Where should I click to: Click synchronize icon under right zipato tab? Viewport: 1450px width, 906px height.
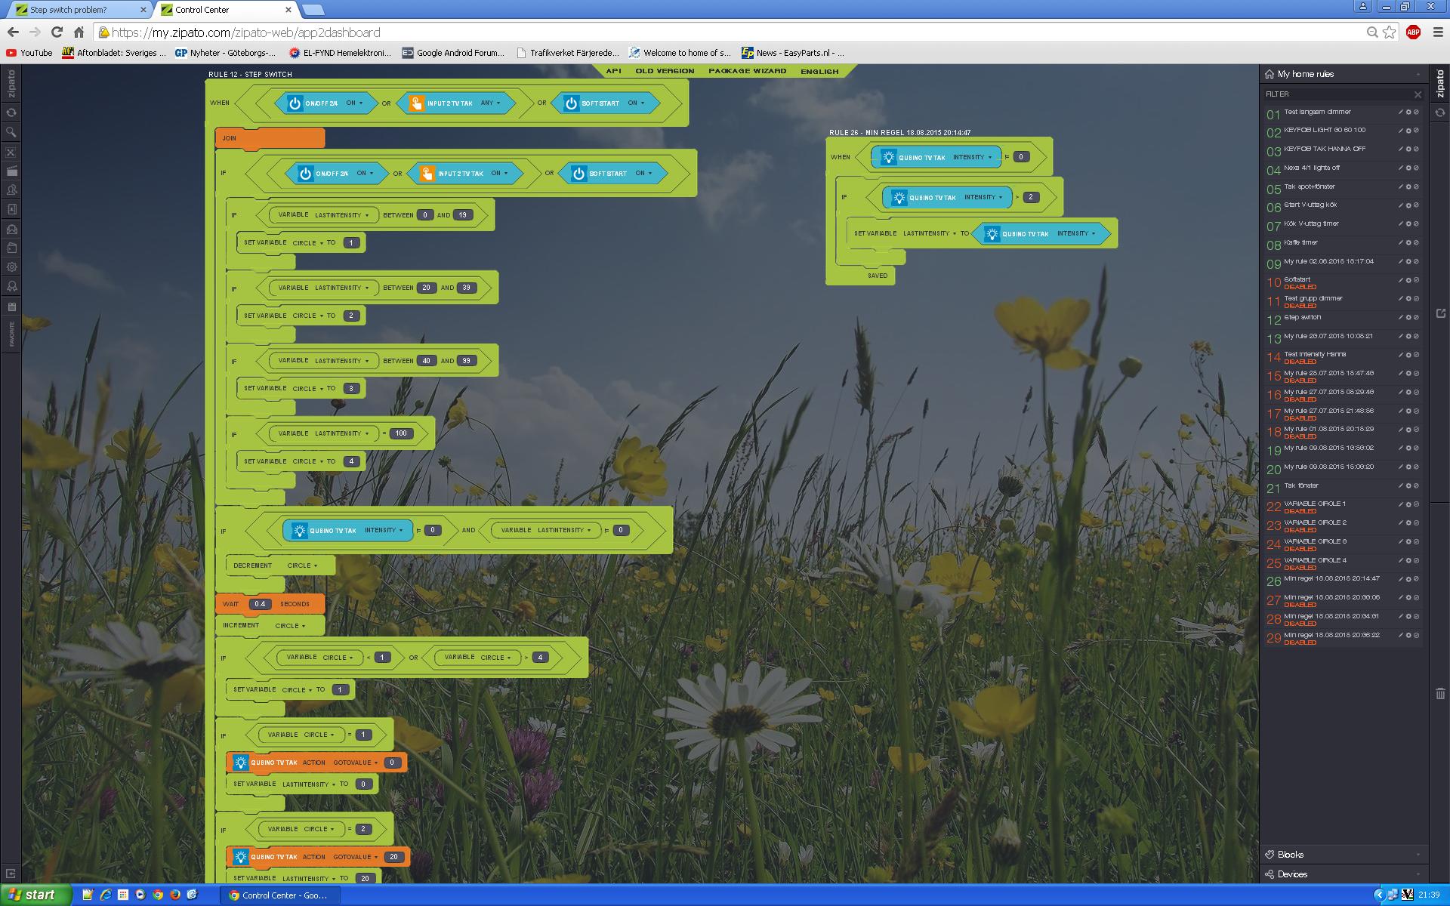click(1440, 112)
